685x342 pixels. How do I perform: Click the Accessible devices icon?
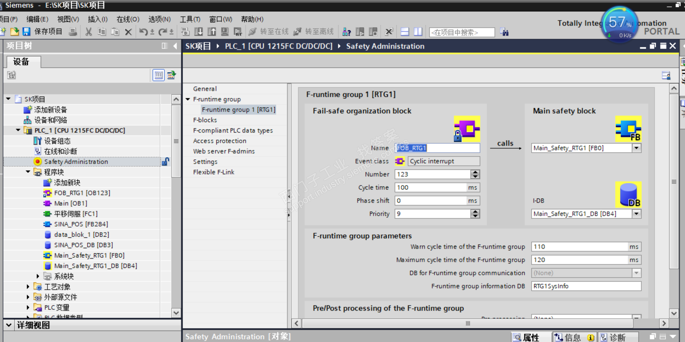(x=347, y=32)
